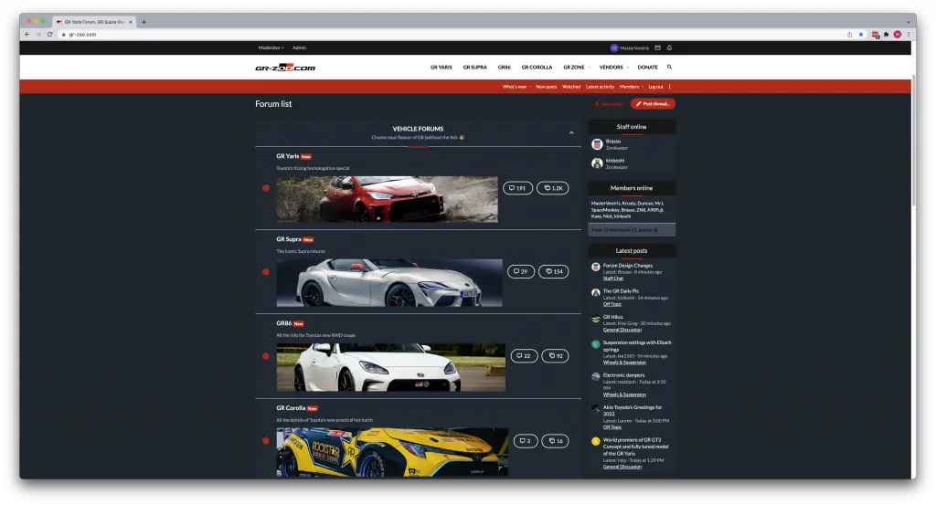Open the red GR Yaris banner image

(x=387, y=199)
